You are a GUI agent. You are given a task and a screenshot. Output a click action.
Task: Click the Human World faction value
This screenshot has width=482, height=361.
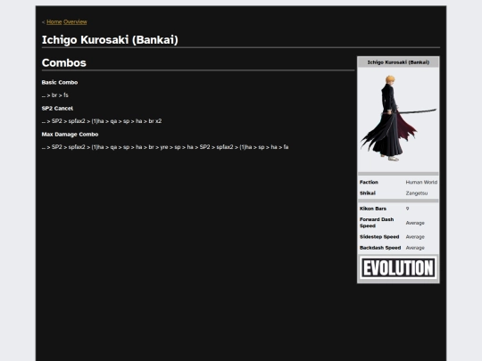pos(421,182)
